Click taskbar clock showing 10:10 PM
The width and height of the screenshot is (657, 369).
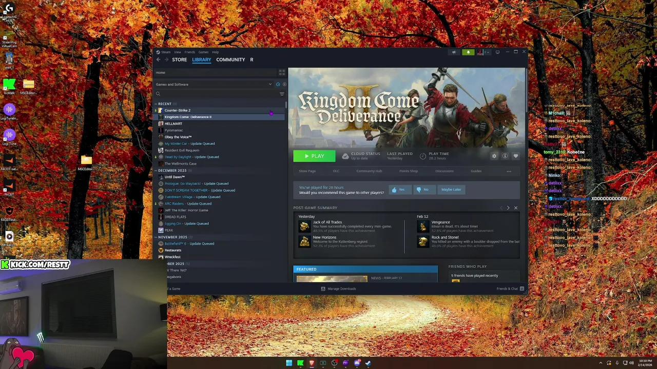pos(645,363)
